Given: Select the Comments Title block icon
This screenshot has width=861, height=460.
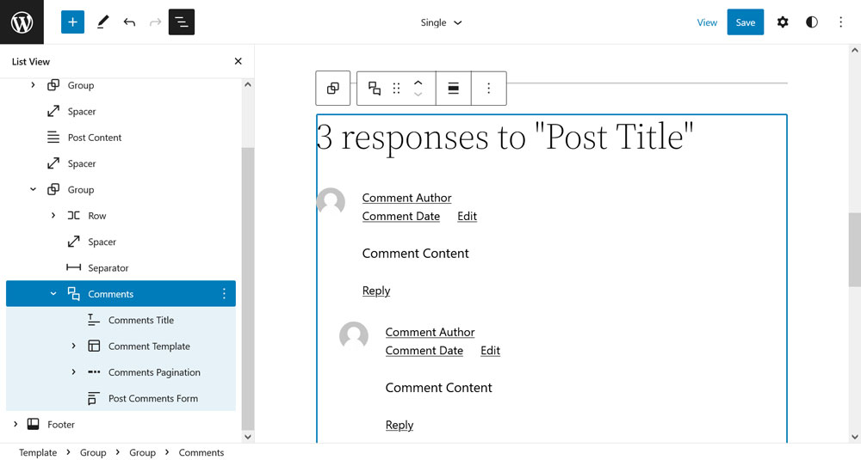Looking at the screenshot, I should coord(94,320).
